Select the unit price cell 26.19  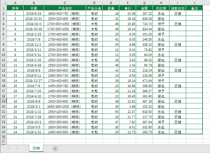[127, 19]
